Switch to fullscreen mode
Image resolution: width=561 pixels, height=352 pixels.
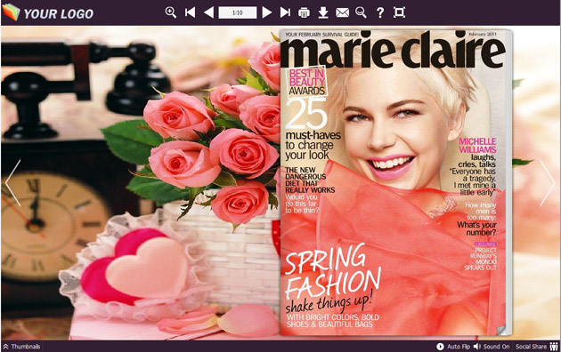(399, 12)
